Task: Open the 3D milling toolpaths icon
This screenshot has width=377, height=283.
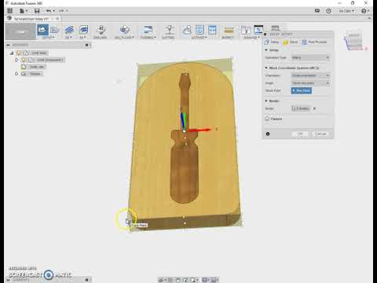Action: [x=83, y=30]
